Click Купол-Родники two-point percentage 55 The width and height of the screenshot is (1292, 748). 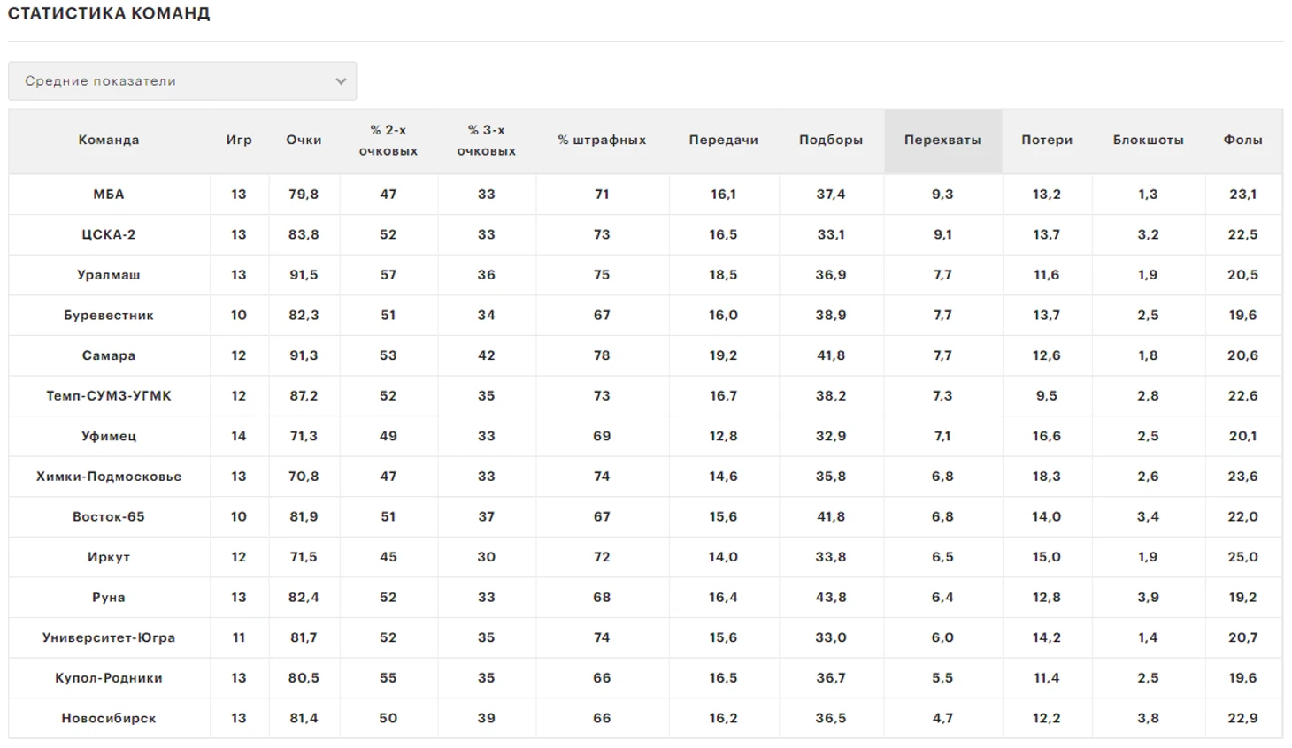388,678
